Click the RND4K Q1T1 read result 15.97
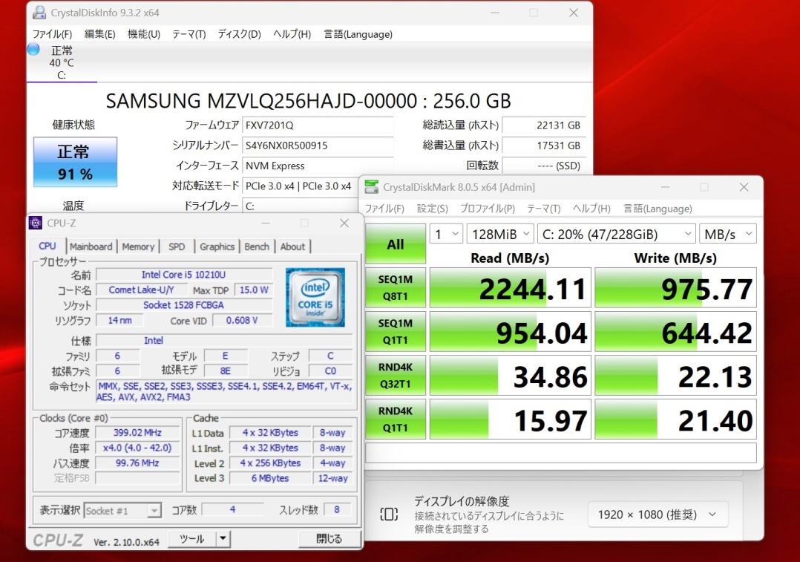The height and width of the screenshot is (562, 800). 511,419
